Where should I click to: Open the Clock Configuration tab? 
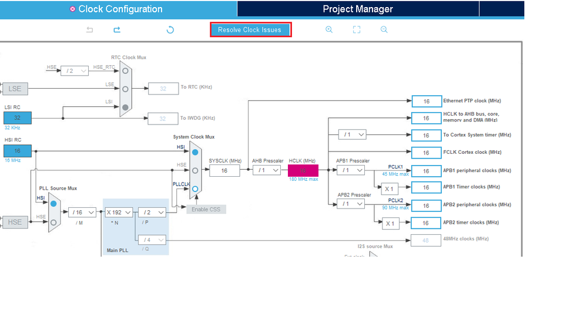118,9
